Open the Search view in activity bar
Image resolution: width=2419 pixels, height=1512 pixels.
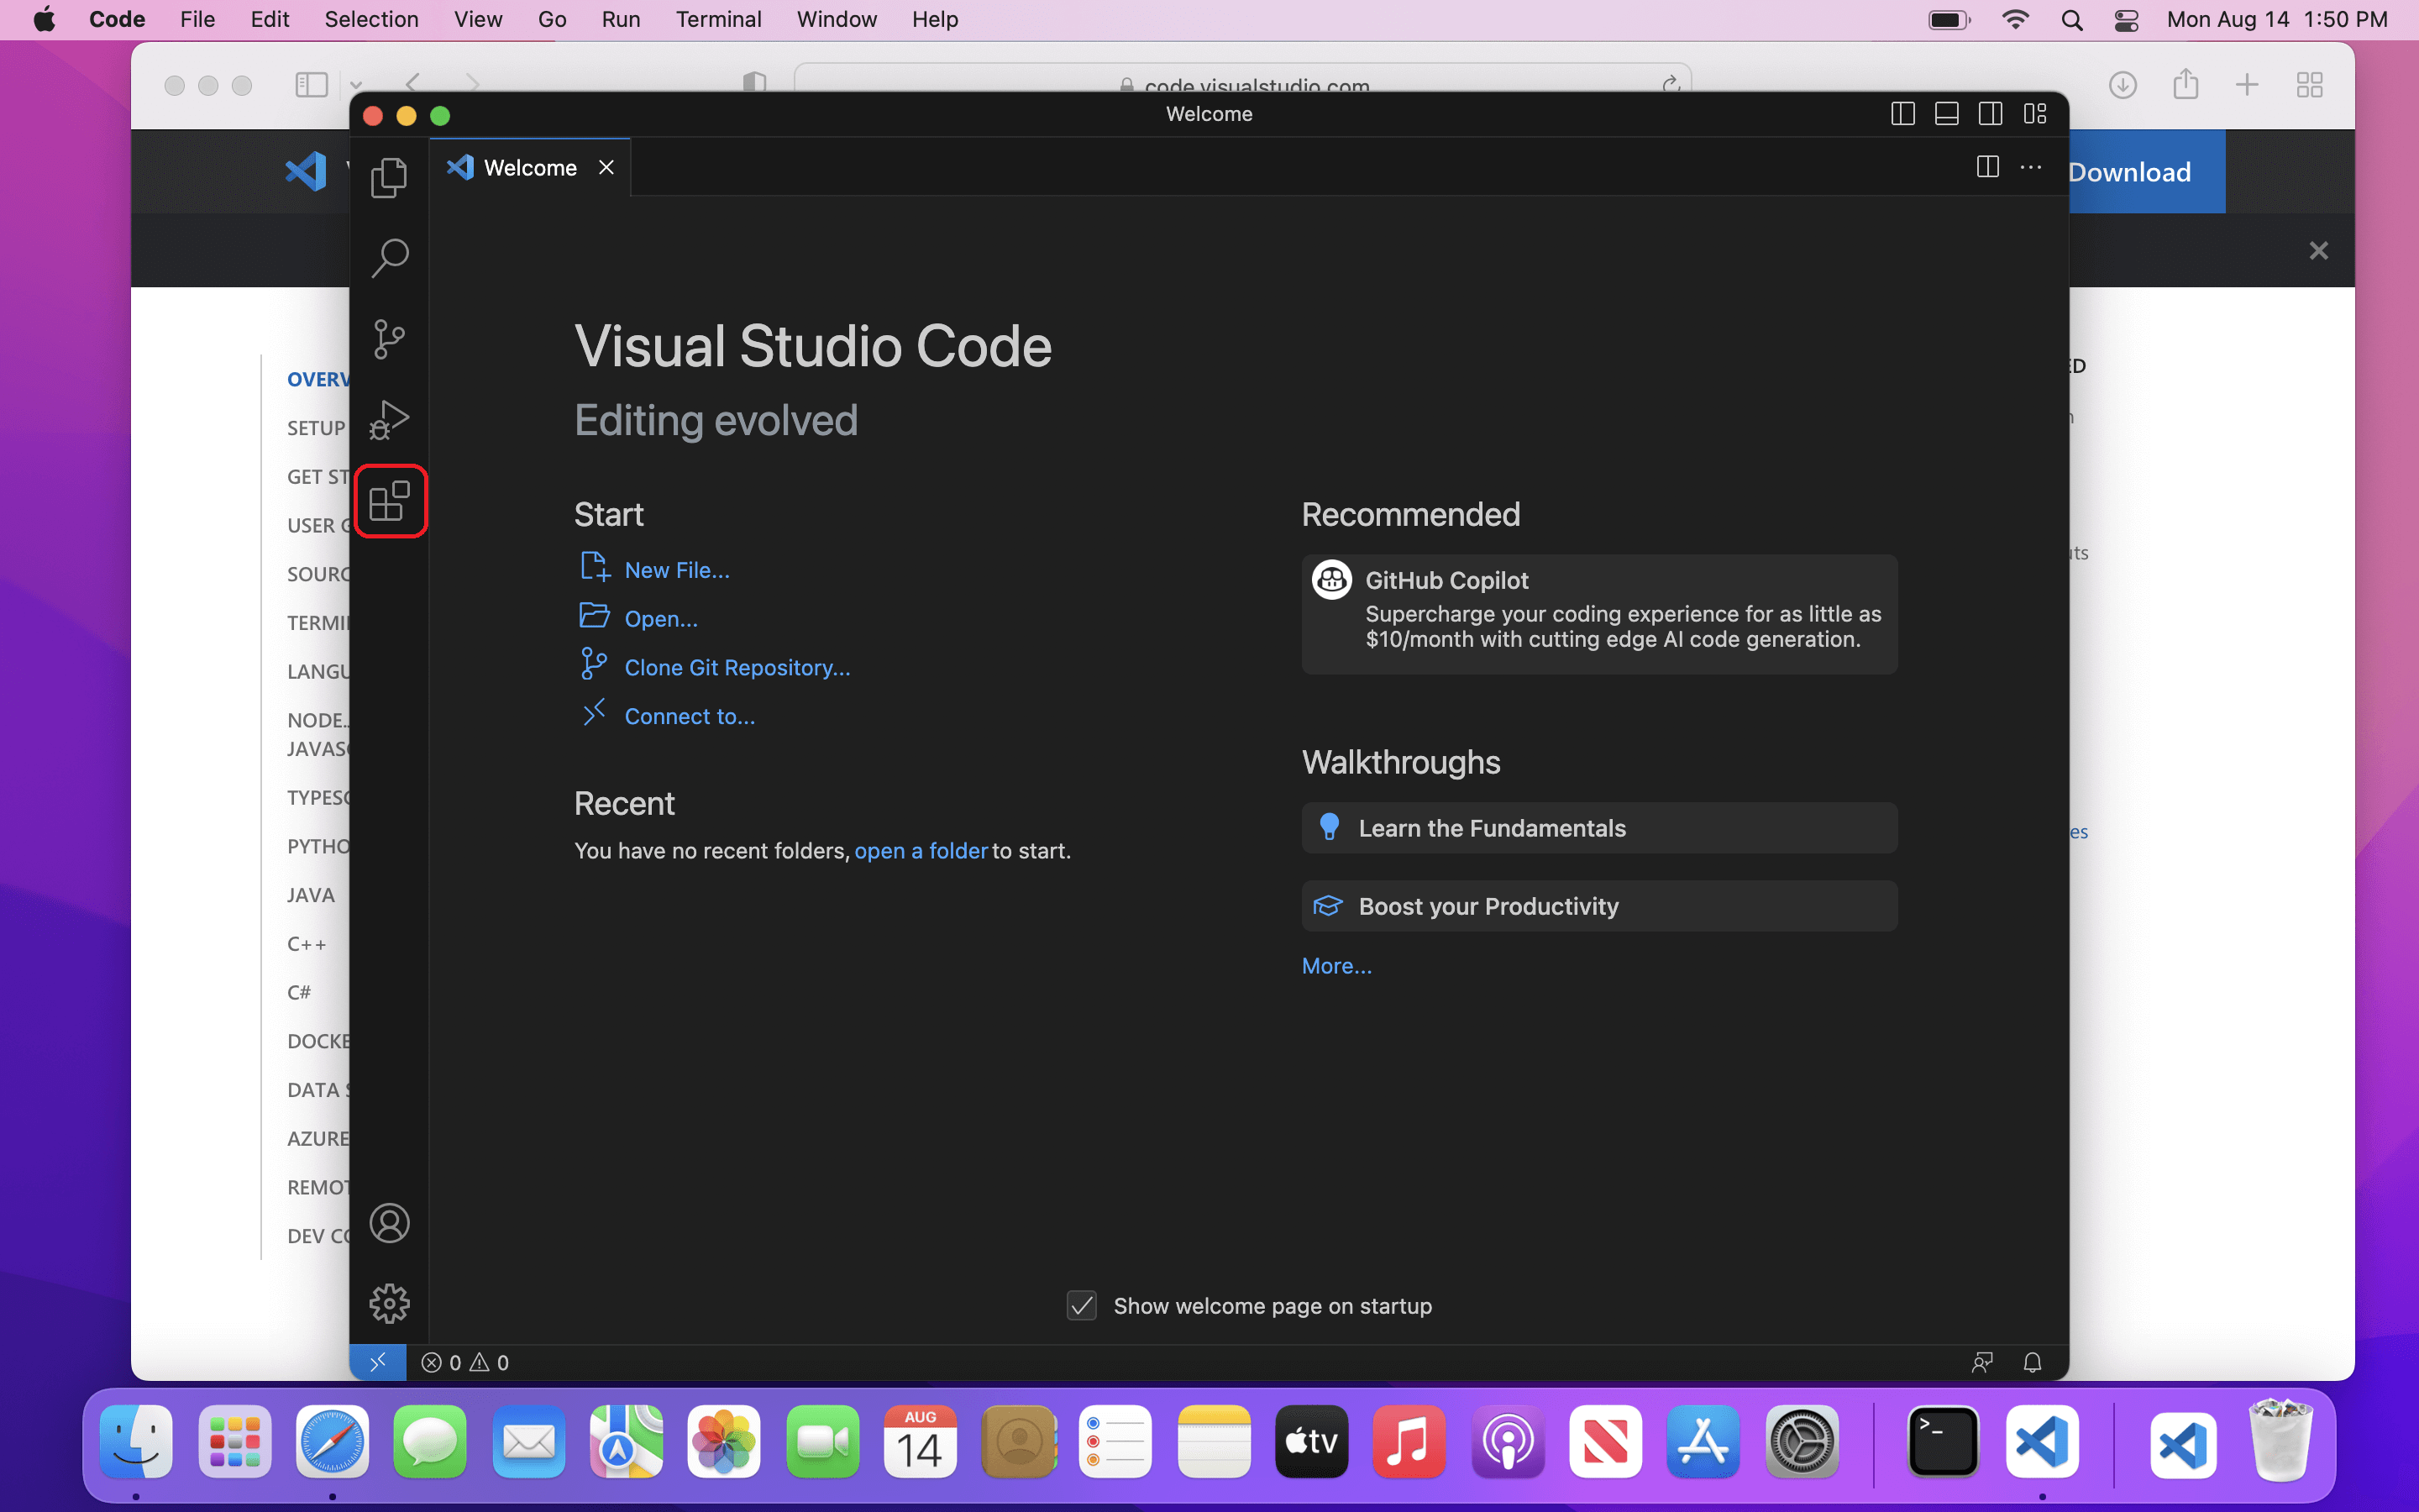[x=389, y=258]
